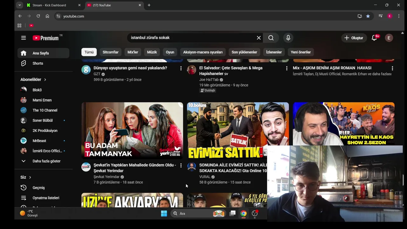407x229 pixels.
Task: Open Oynatma listeleri in sidebar
Action: [x=43, y=198]
